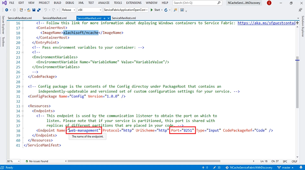Image resolution: width=305 pixels, height=170 pixels.
Task: Open the Toolbox side tab
Action: (3, 42)
